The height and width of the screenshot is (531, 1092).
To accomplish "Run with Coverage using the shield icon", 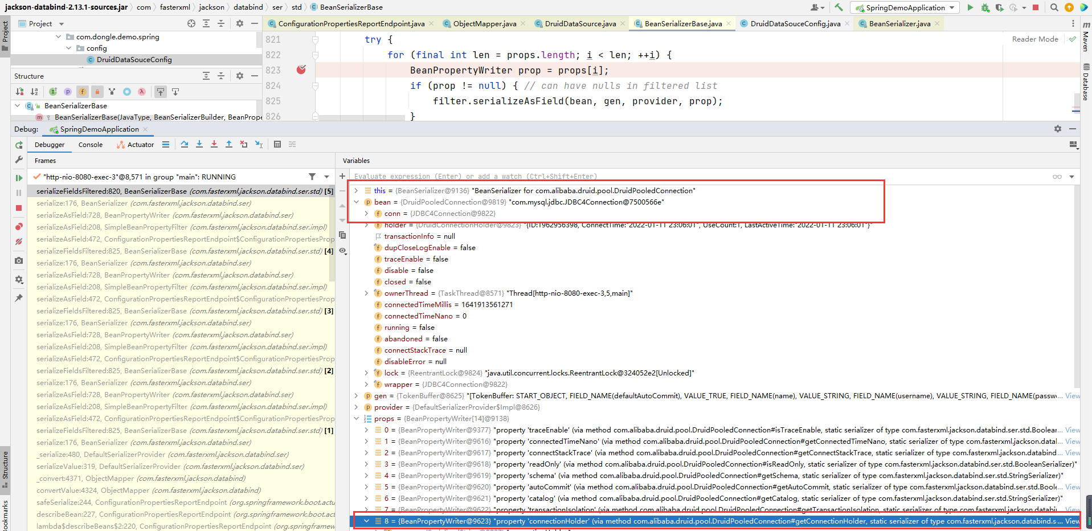I will pyautogui.click(x=1000, y=7).
